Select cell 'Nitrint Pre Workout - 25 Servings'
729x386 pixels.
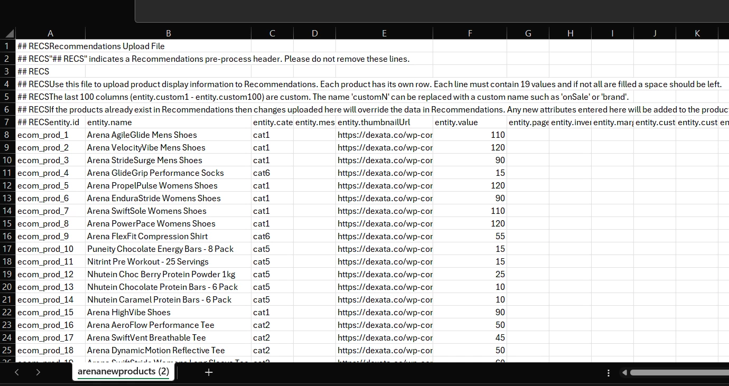click(168, 261)
